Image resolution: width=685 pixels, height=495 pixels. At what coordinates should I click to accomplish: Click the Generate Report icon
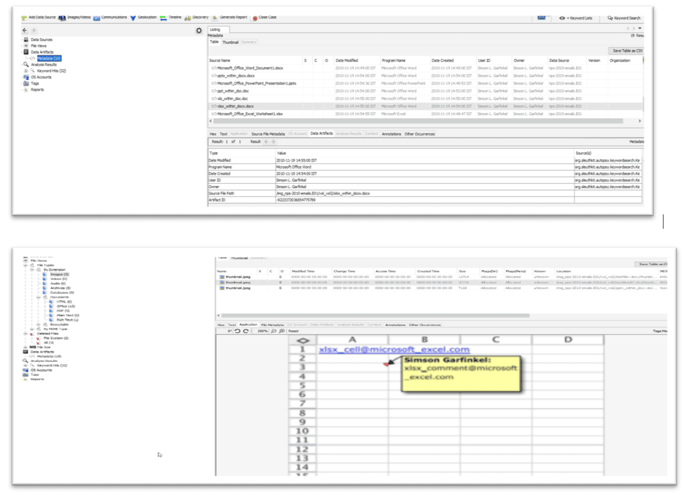point(214,18)
